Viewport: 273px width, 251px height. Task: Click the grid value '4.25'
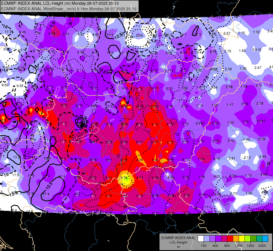[x=140, y=160]
